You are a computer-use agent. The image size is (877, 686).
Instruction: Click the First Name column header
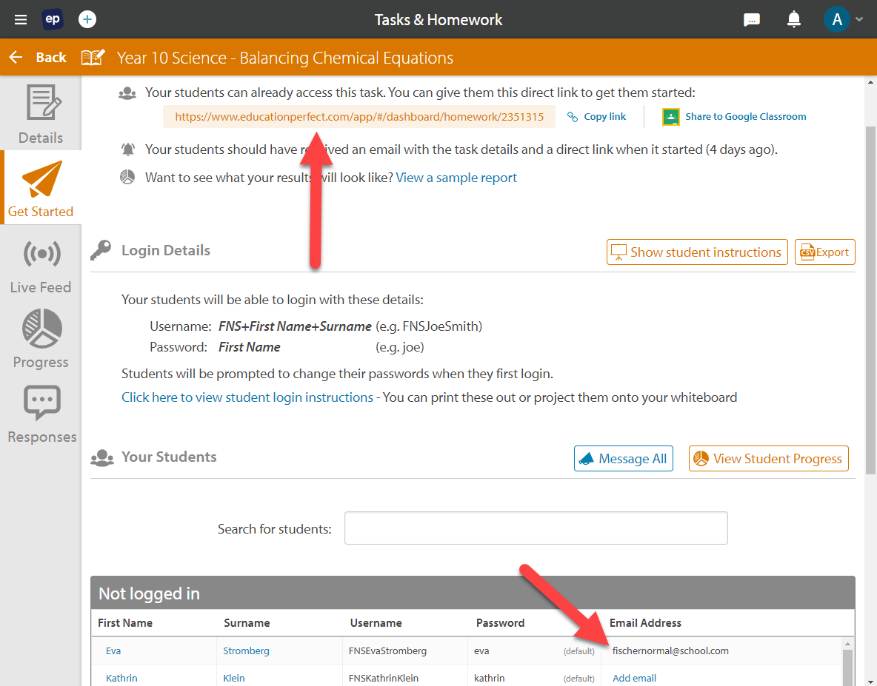125,623
